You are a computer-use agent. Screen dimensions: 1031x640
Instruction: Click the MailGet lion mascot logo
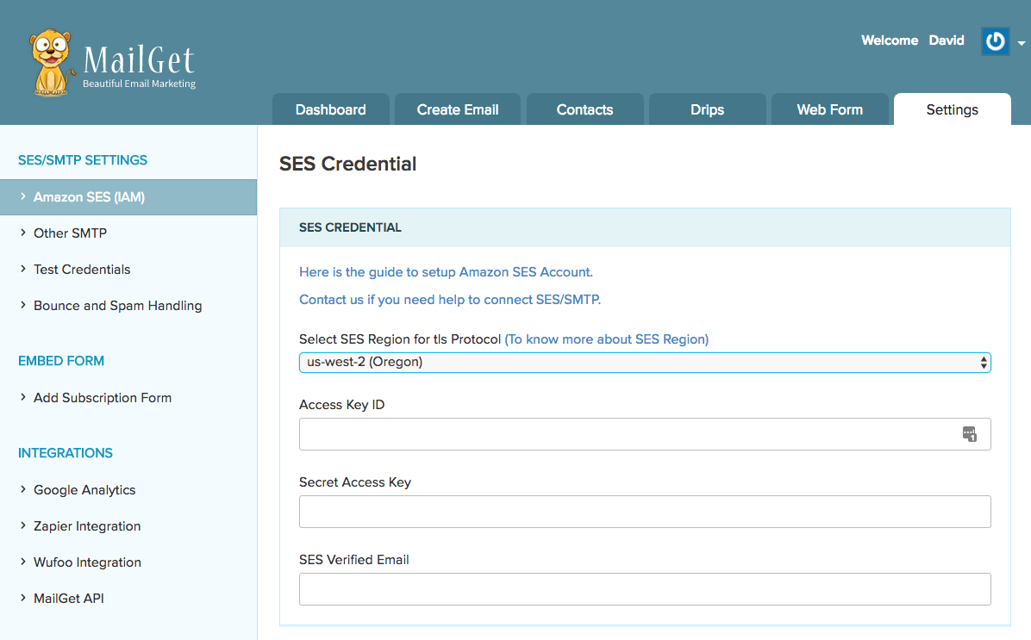coord(52,62)
